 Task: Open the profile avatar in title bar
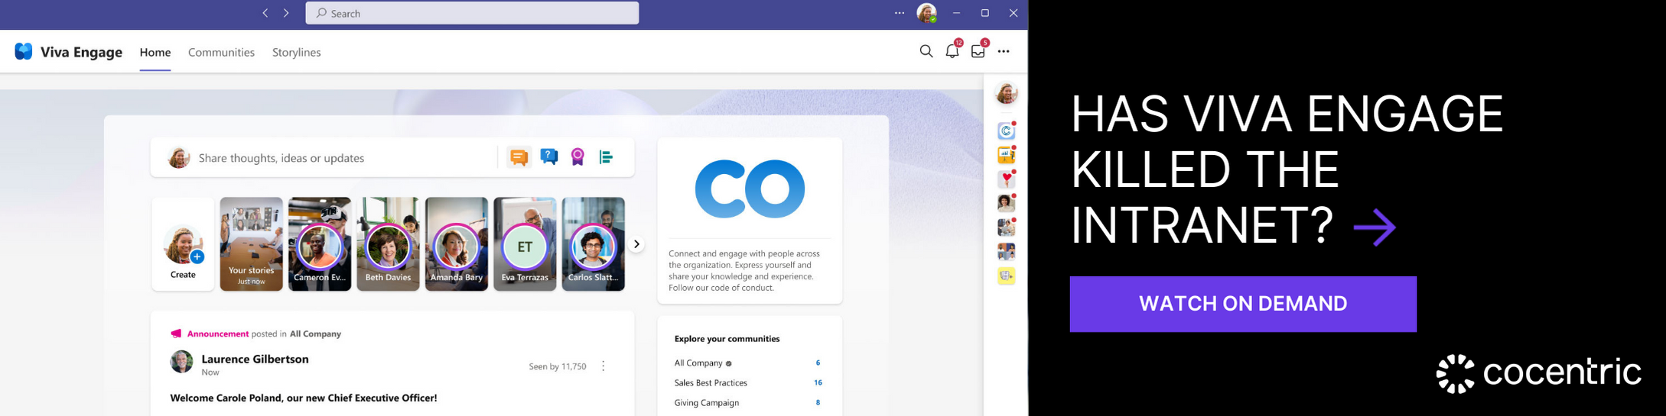pos(926,13)
